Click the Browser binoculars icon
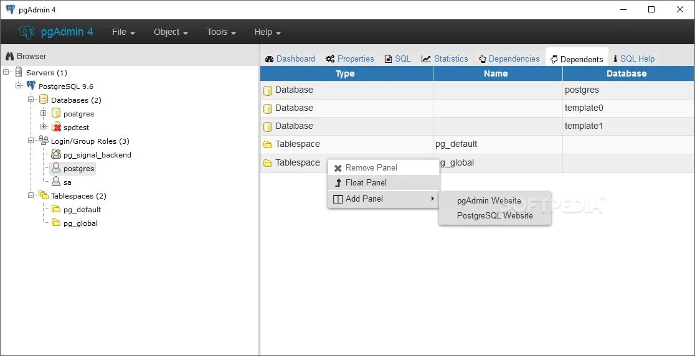Screen dimensions: 695x356 10,56
